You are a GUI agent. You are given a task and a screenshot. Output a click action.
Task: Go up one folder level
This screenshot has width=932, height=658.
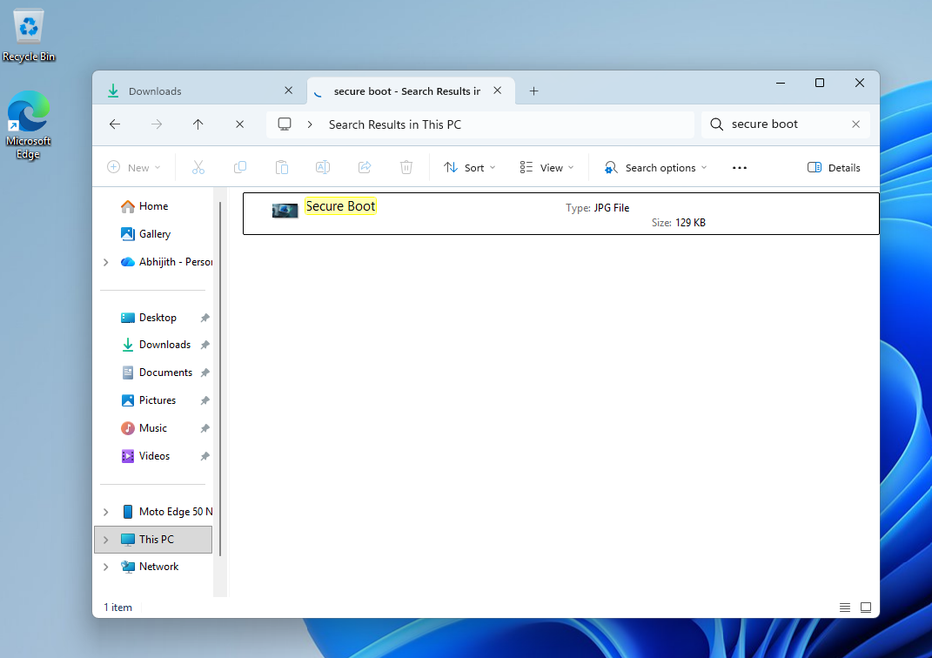(x=198, y=124)
